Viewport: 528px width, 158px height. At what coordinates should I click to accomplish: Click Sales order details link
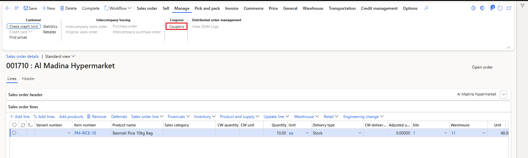coord(23,56)
